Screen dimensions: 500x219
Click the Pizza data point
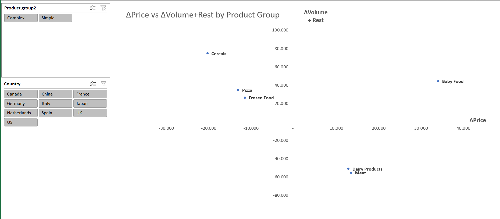(238, 90)
